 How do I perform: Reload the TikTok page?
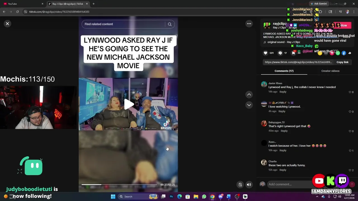click(17, 12)
